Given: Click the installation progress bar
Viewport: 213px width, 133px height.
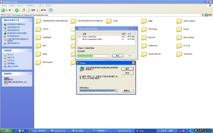Looking at the screenshot, I should (x=93, y=56).
